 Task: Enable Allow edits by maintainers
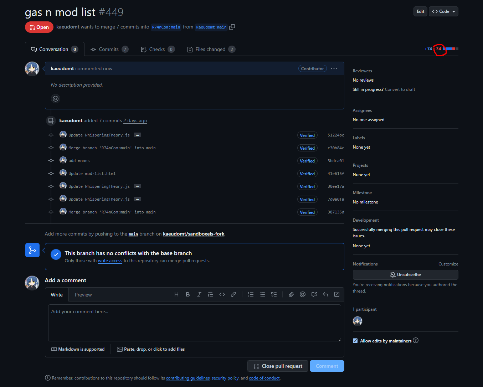coord(355,341)
